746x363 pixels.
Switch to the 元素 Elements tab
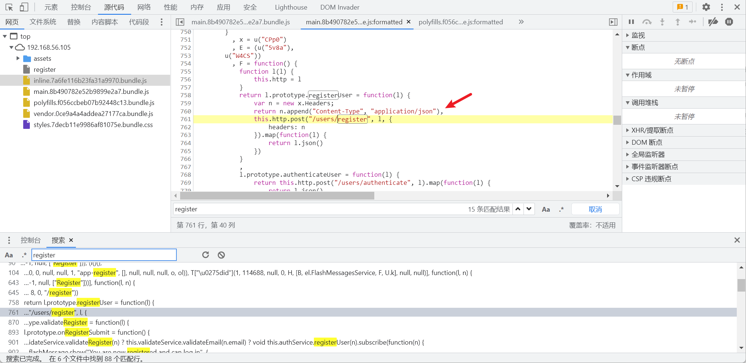coord(51,7)
